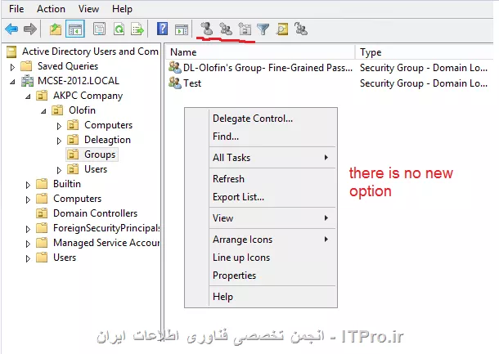Click the AKPC Company OU folder icon
499x354 pixels.
(x=42, y=96)
